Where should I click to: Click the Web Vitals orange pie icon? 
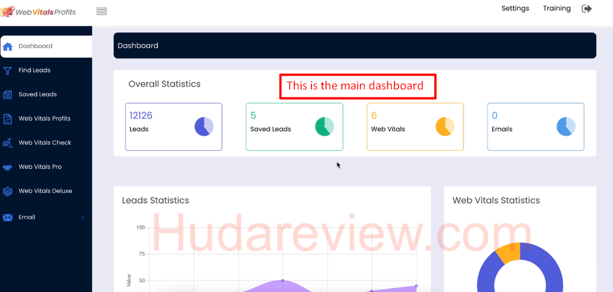(445, 127)
